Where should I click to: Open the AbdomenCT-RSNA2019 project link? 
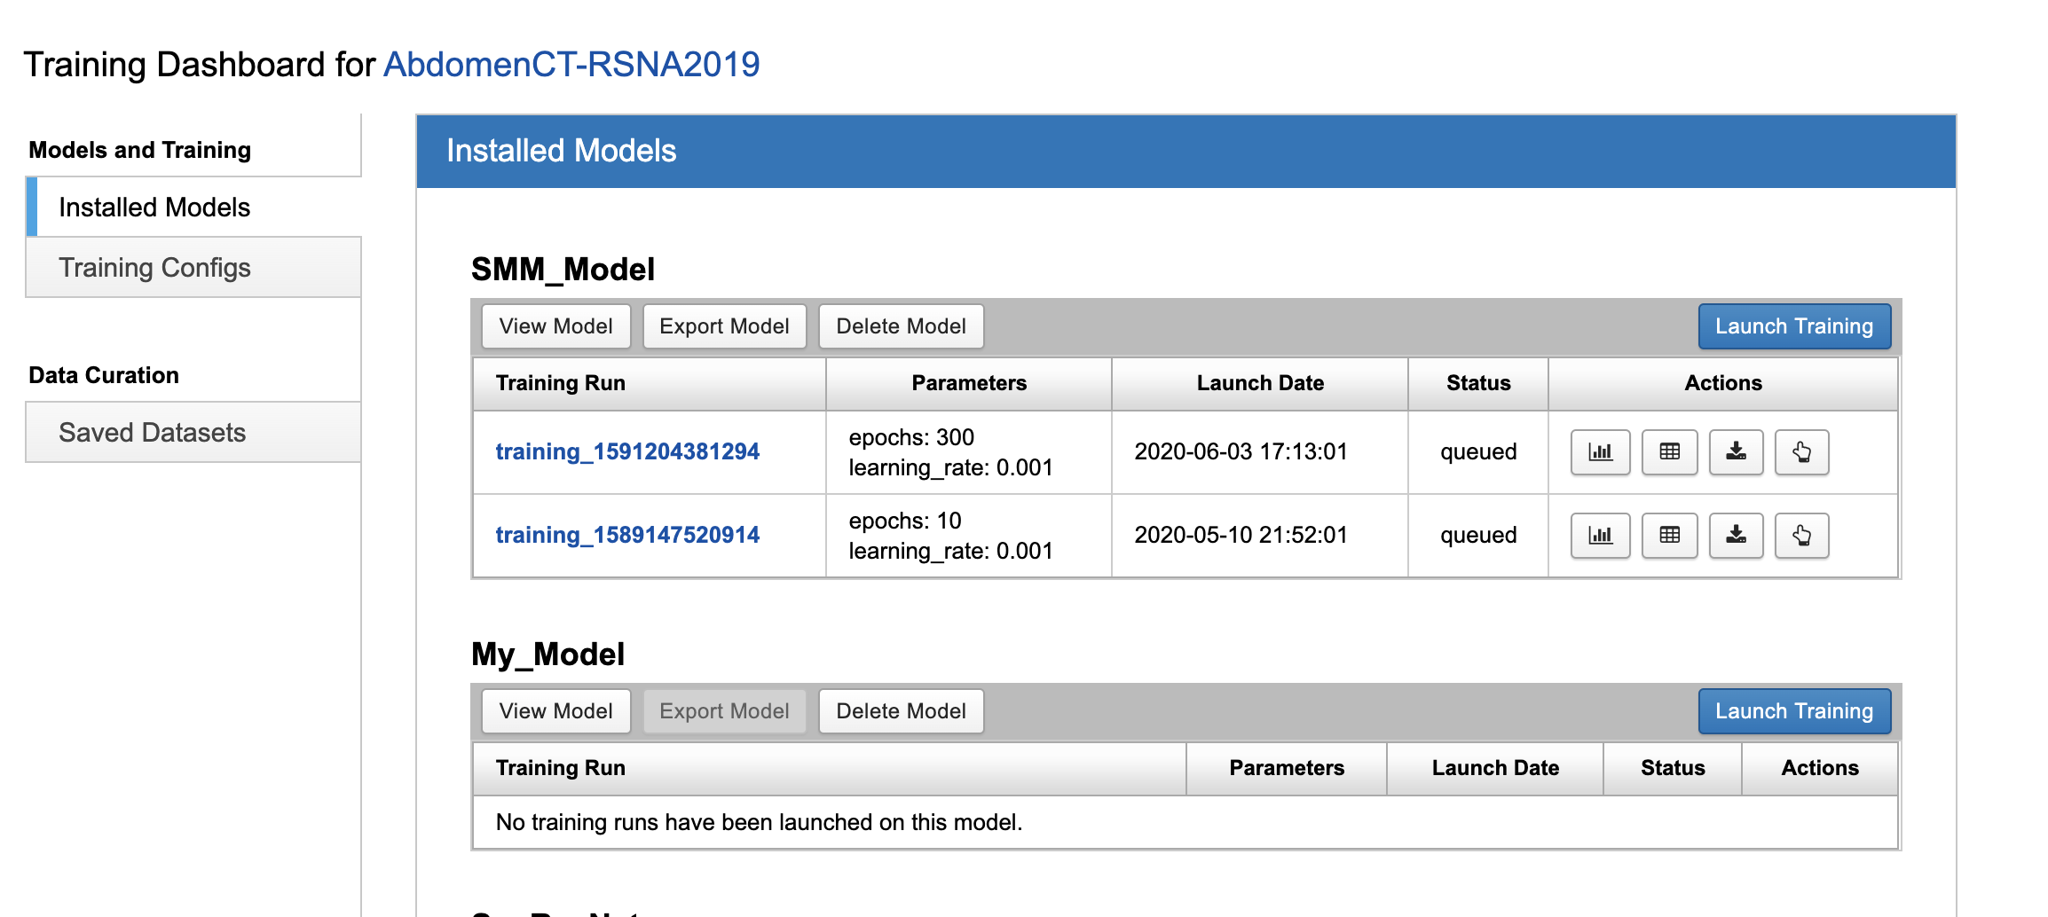571,65
